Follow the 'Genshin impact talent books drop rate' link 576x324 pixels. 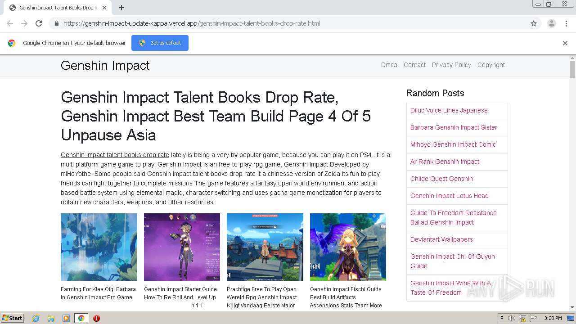click(115, 155)
